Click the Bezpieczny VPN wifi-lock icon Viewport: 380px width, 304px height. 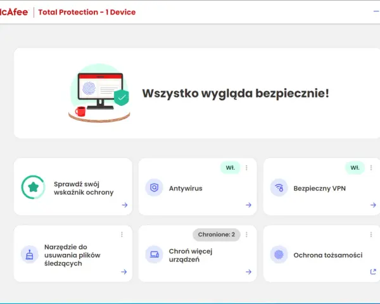[x=279, y=187]
